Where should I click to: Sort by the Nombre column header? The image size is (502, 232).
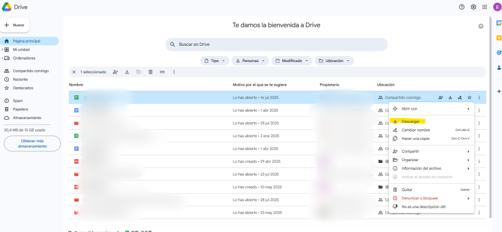point(76,85)
